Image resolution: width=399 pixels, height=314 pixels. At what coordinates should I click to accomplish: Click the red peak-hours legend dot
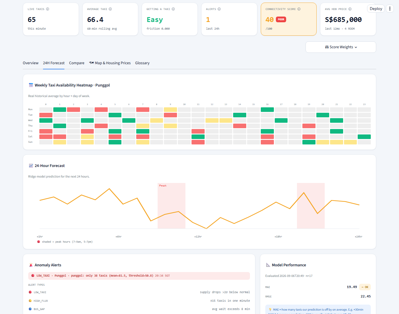[38, 242]
